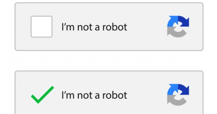
Task: Tick the empty checkbox in the upper widget
Action: (42, 27)
